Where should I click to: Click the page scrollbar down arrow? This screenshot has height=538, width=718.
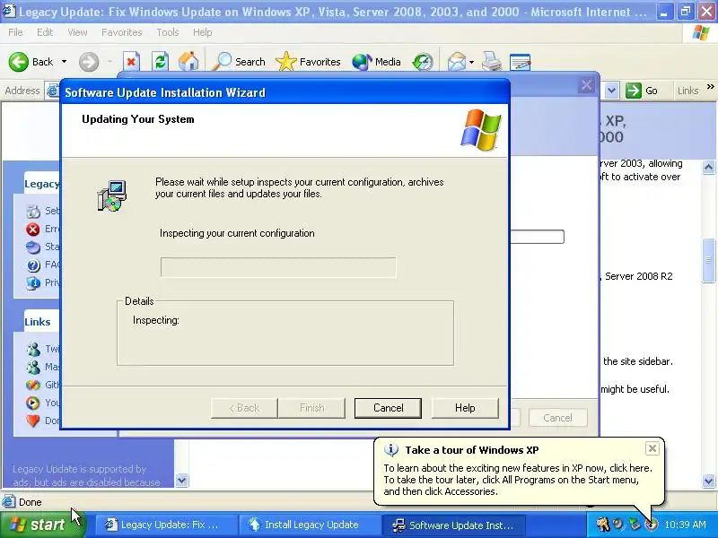(708, 481)
